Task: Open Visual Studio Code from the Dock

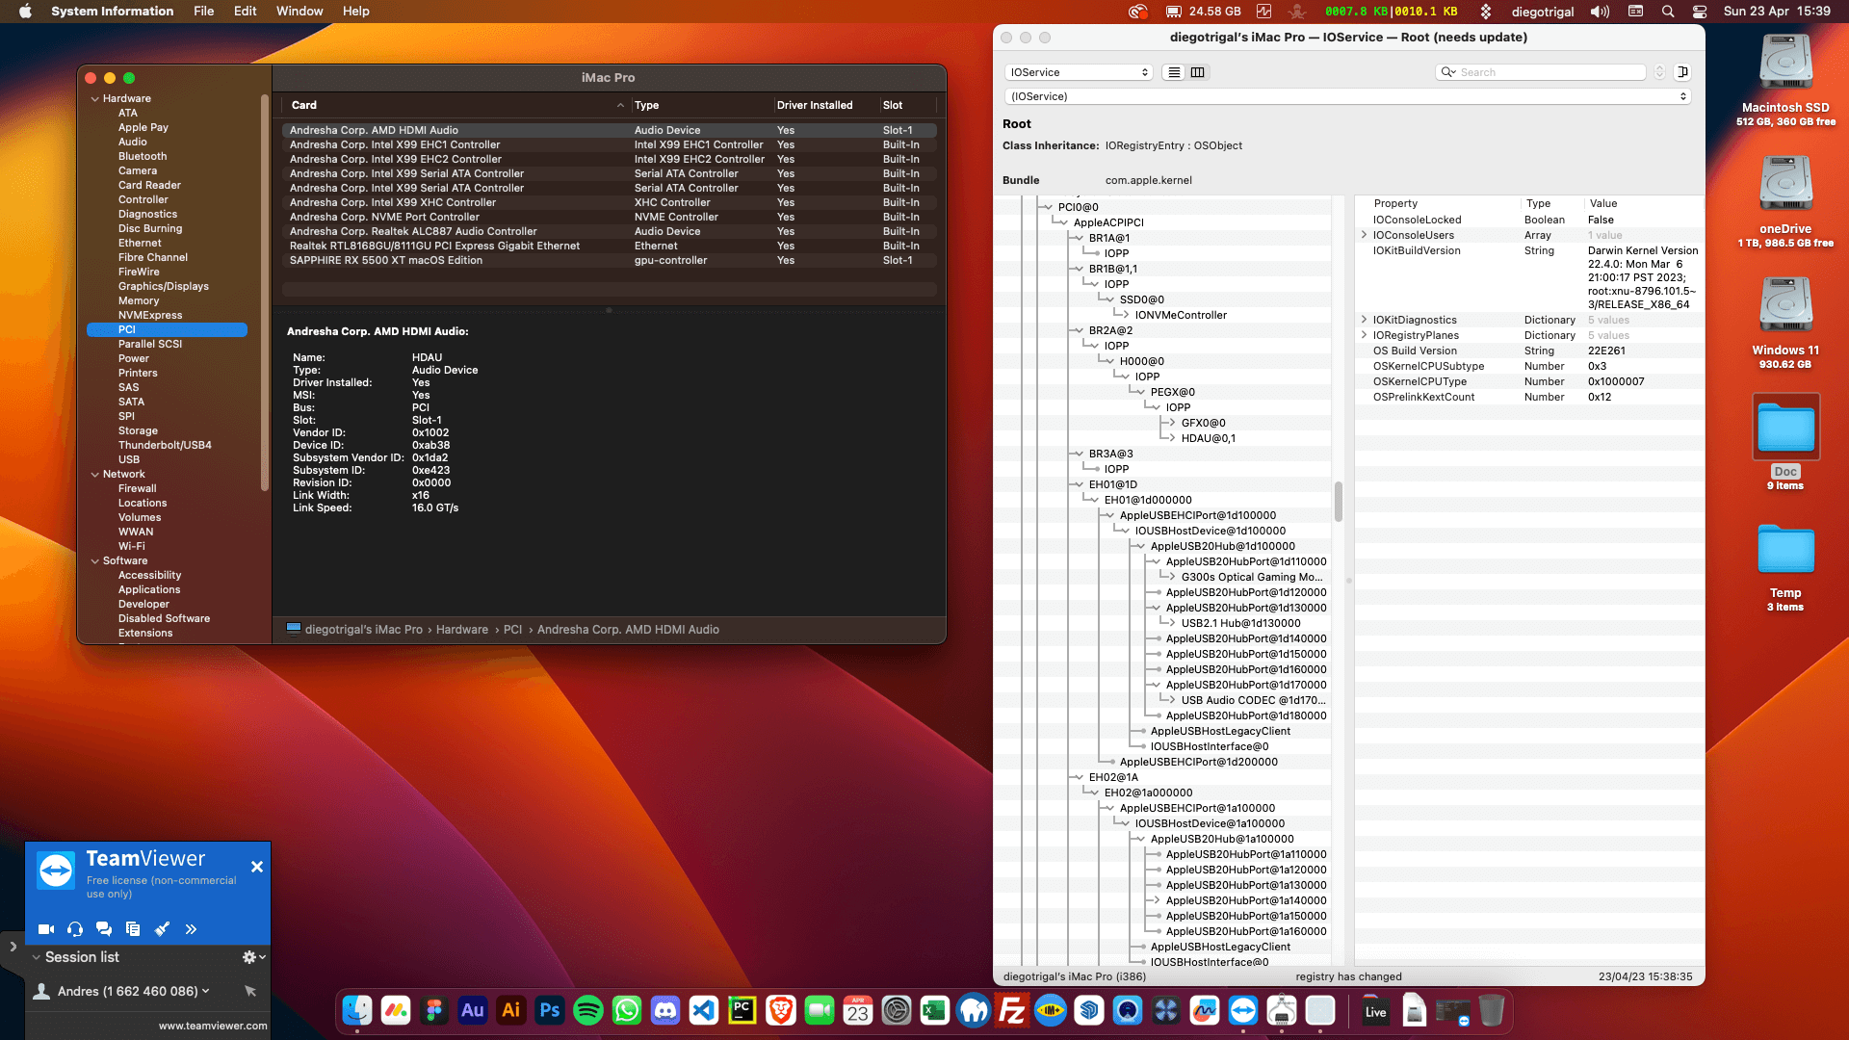Action: 704,1010
